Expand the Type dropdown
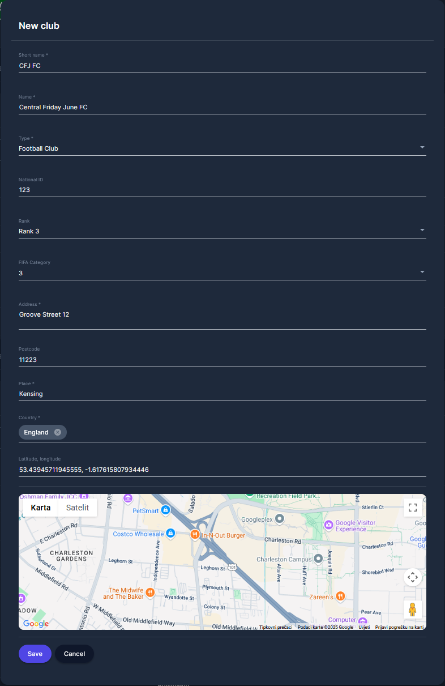This screenshot has width=445, height=686. 422,148
